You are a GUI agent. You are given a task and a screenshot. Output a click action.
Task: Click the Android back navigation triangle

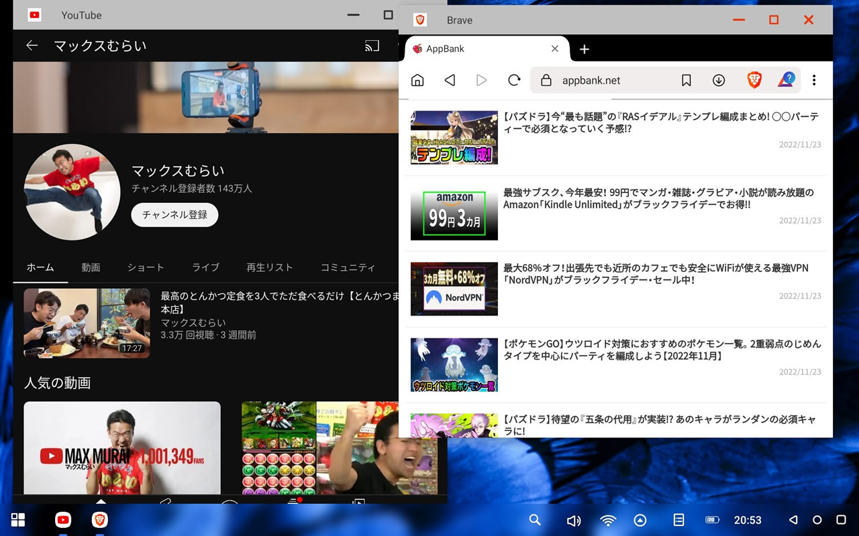[793, 520]
